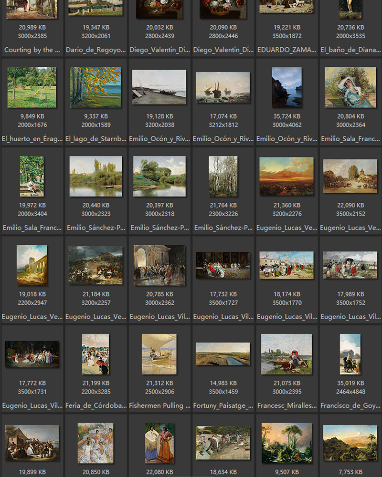The width and height of the screenshot is (382, 477).
Task: Pick the Eugenio_Lucas sunset landscape thumbnail
Action: pos(286,176)
